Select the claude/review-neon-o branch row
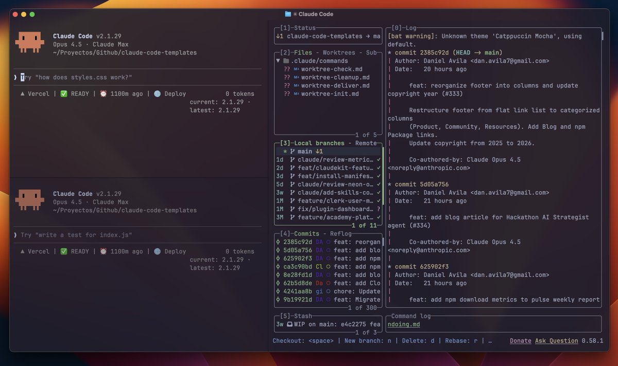Viewport: 618px width, 366px height. click(328, 184)
